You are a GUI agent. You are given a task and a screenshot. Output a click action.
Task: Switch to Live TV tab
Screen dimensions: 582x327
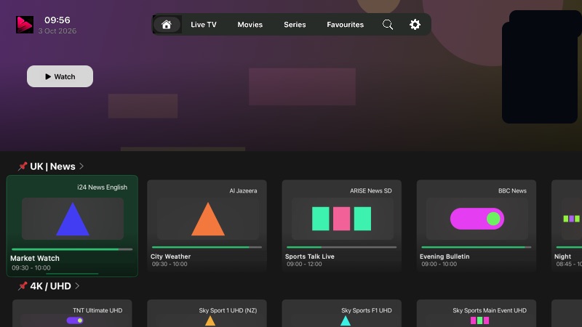(x=204, y=25)
